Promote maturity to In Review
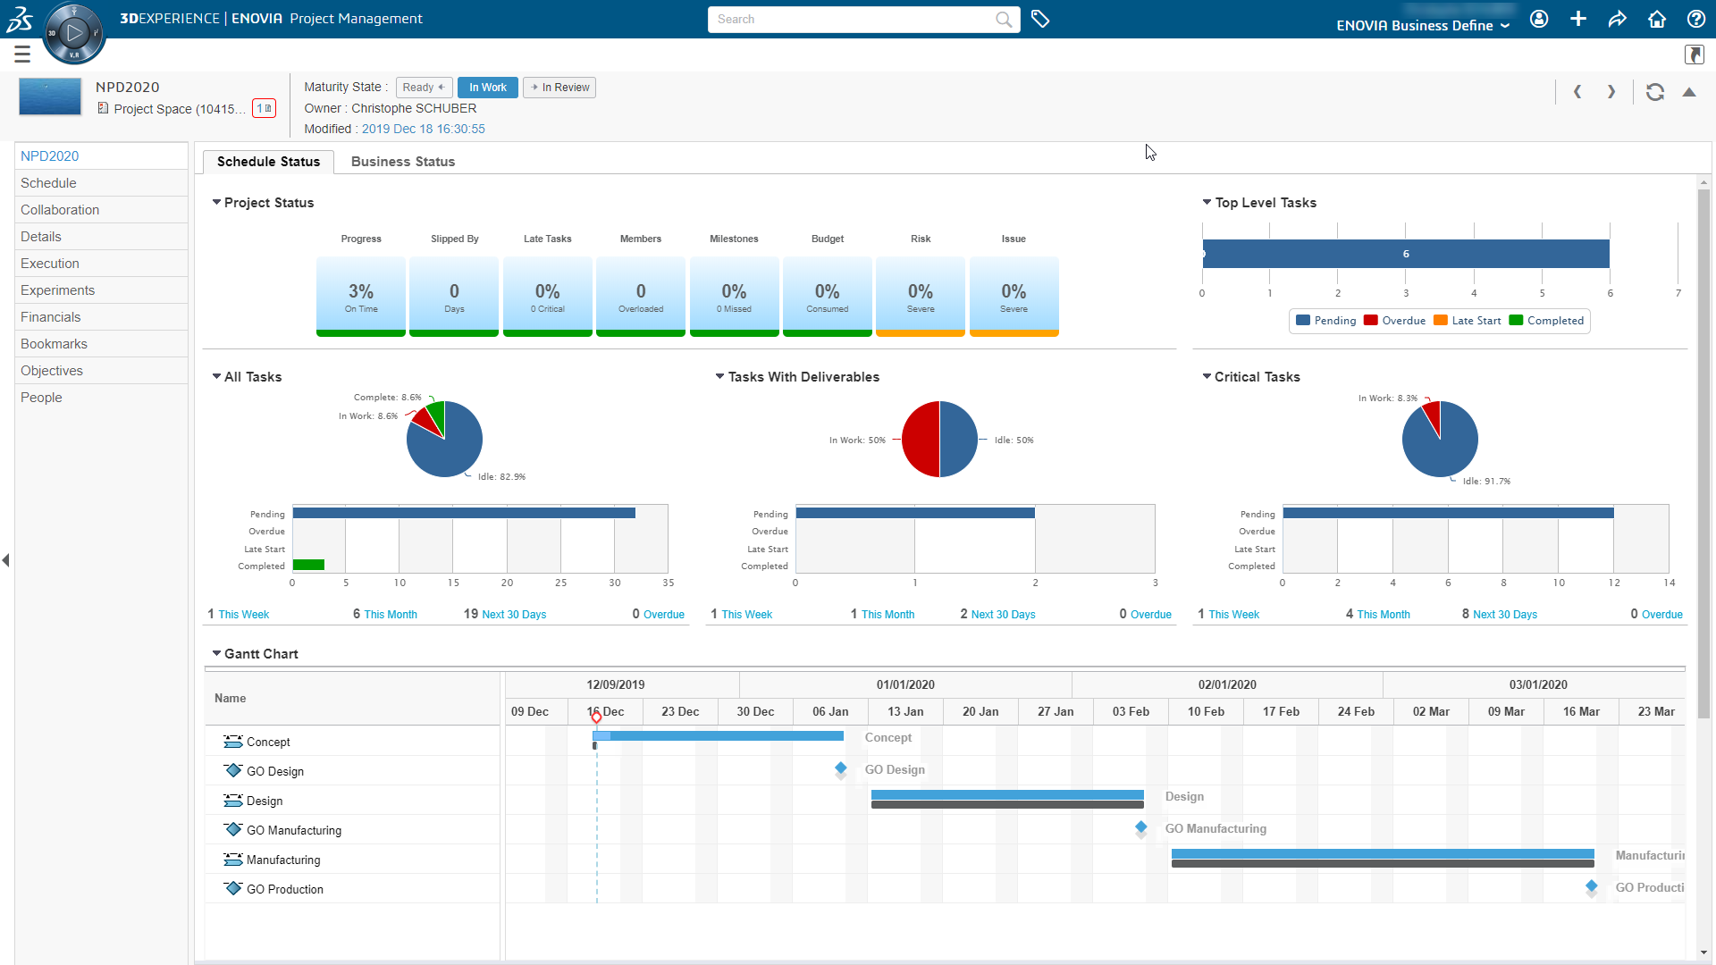 pyautogui.click(x=559, y=88)
